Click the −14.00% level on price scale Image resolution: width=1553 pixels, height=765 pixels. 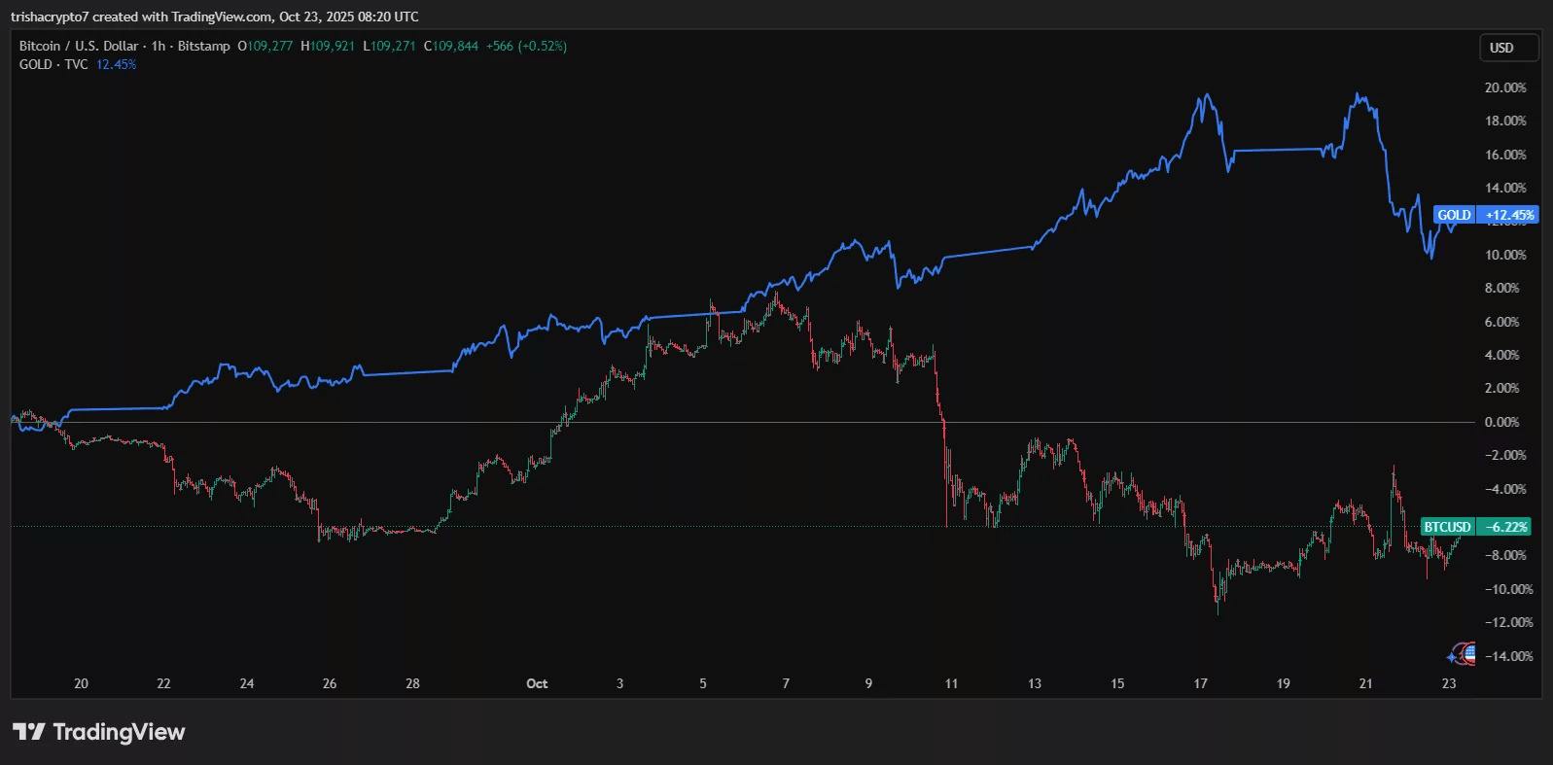(x=1508, y=656)
